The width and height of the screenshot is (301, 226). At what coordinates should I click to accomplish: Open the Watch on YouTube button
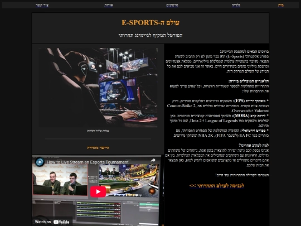pyautogui.click(x=52, y=222)
